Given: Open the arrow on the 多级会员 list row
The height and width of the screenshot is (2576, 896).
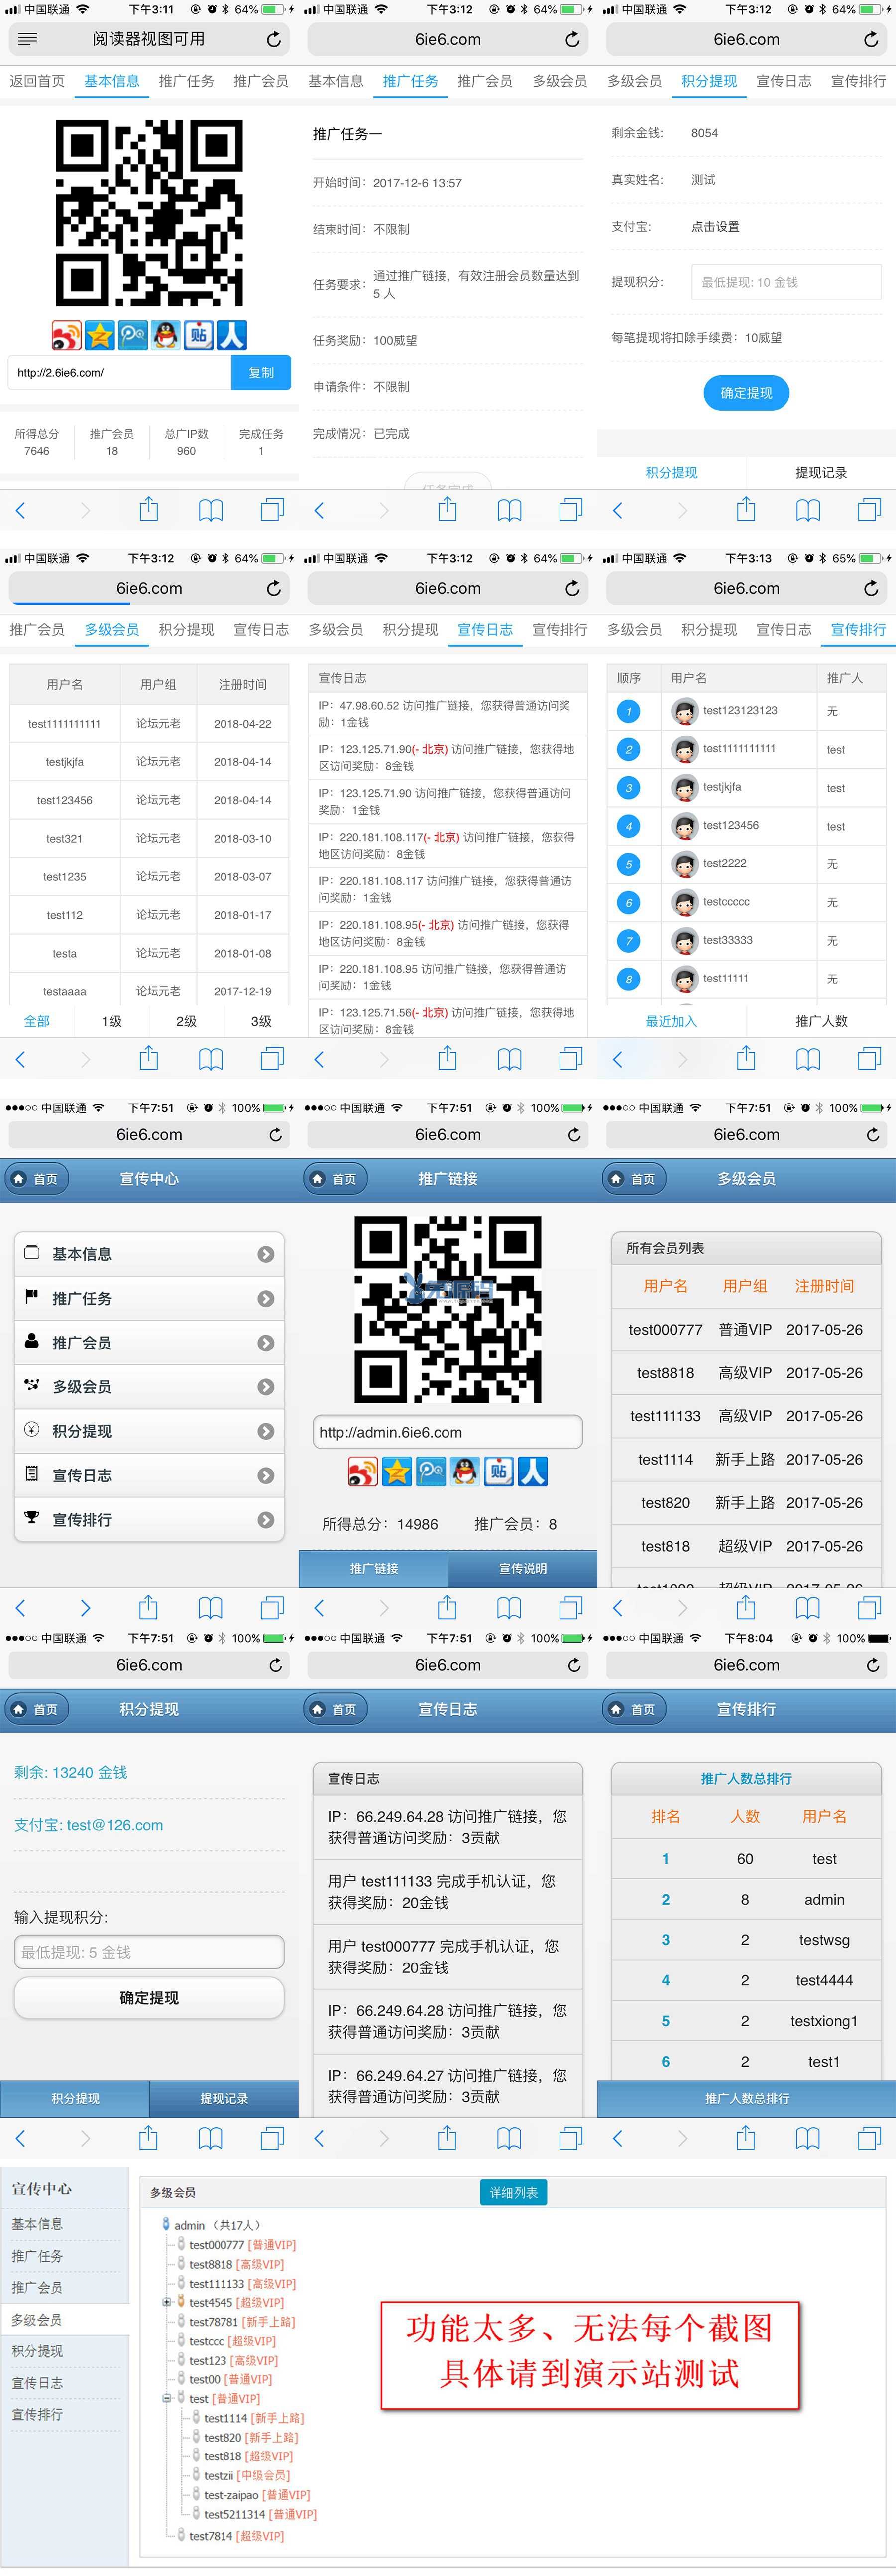Looking at the screenshot, I should (266, 1387).
